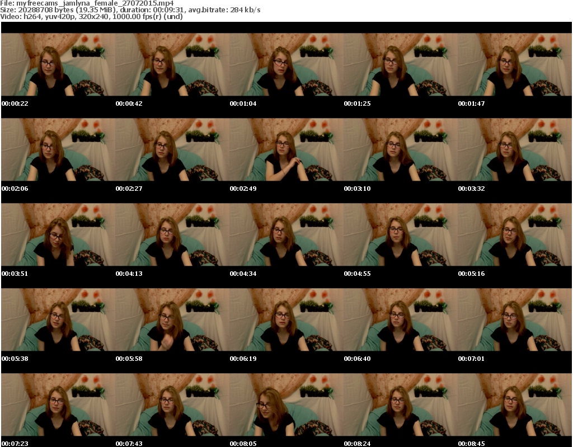573x447 pixels.
Task: Open the thumbnail frame at 00:03:10
Action: [x=401, y=149]
